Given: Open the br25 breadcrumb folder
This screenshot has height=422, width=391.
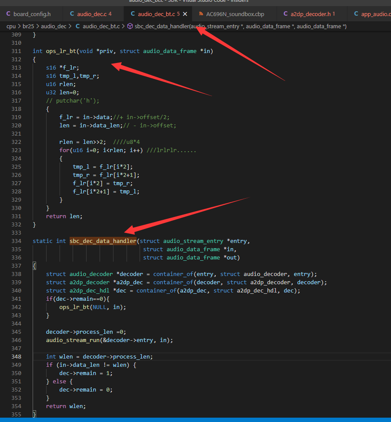Looking at the screenshot, I should [28, 27].
